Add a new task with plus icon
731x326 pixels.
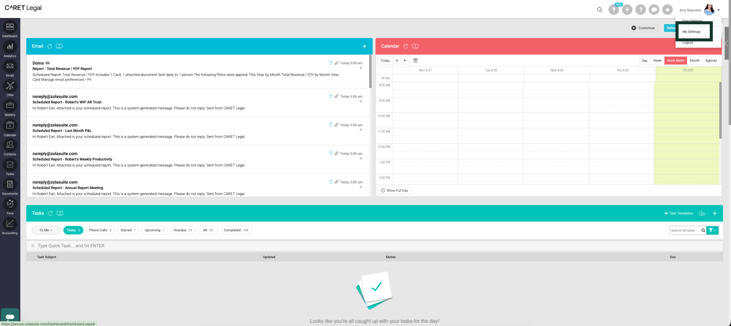point(715,213)
